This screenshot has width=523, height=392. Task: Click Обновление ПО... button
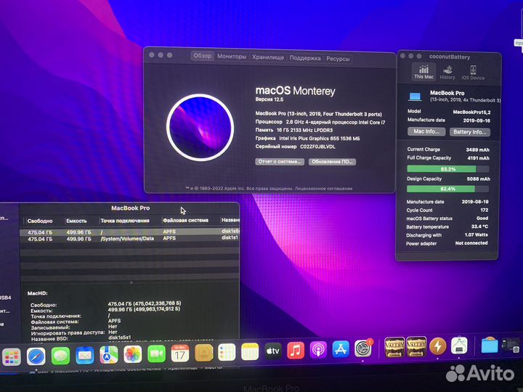332,162
